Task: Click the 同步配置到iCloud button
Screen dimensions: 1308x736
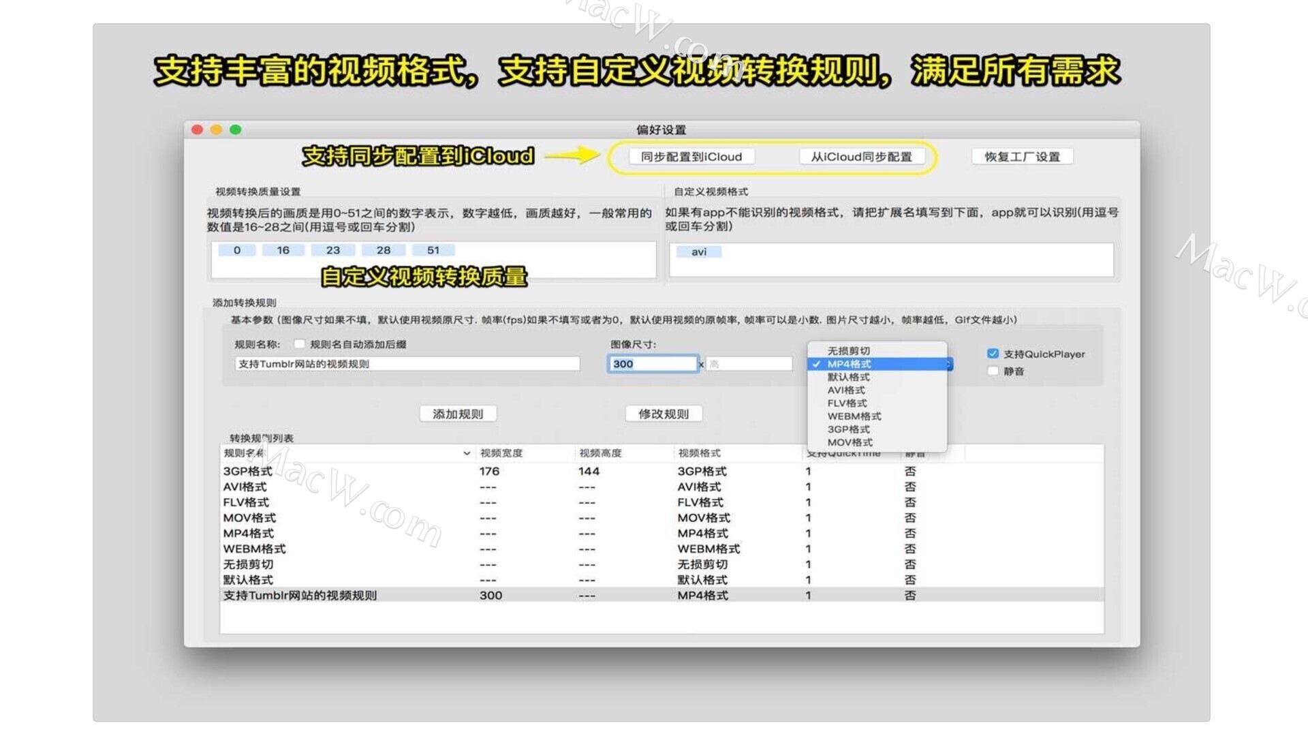Action: [691, 157]
